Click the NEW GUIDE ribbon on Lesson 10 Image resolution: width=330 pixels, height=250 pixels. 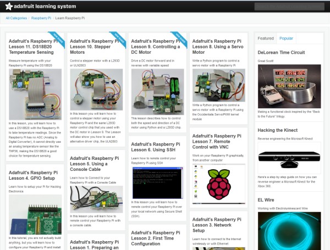click(118, 39)
